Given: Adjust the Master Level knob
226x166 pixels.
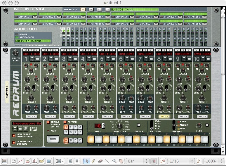Looking at the screenshot, I should 16,53.
